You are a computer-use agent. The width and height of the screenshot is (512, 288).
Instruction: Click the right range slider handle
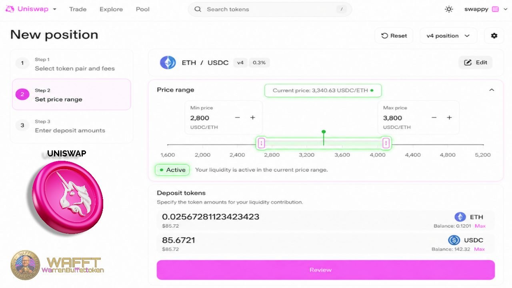(386, 143)
